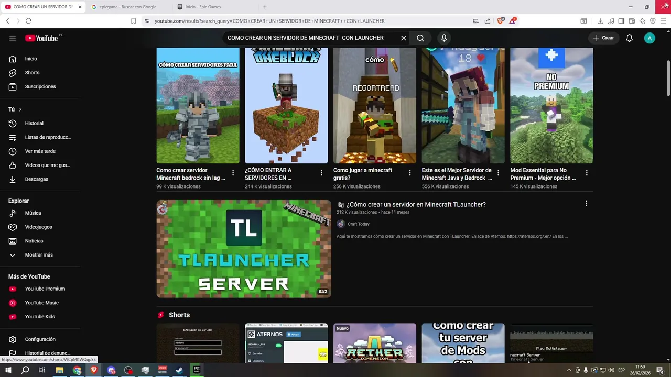The image size is (671, 377).
Task: Open the notifications bell
Action: click(x=630, y=38)
